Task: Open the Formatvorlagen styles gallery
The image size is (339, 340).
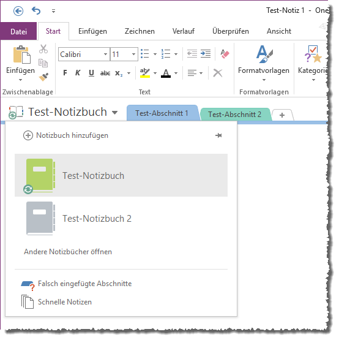Action: (264, 63)
